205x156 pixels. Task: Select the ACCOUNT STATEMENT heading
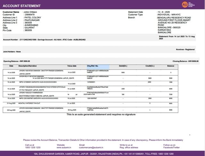(22, 6)
